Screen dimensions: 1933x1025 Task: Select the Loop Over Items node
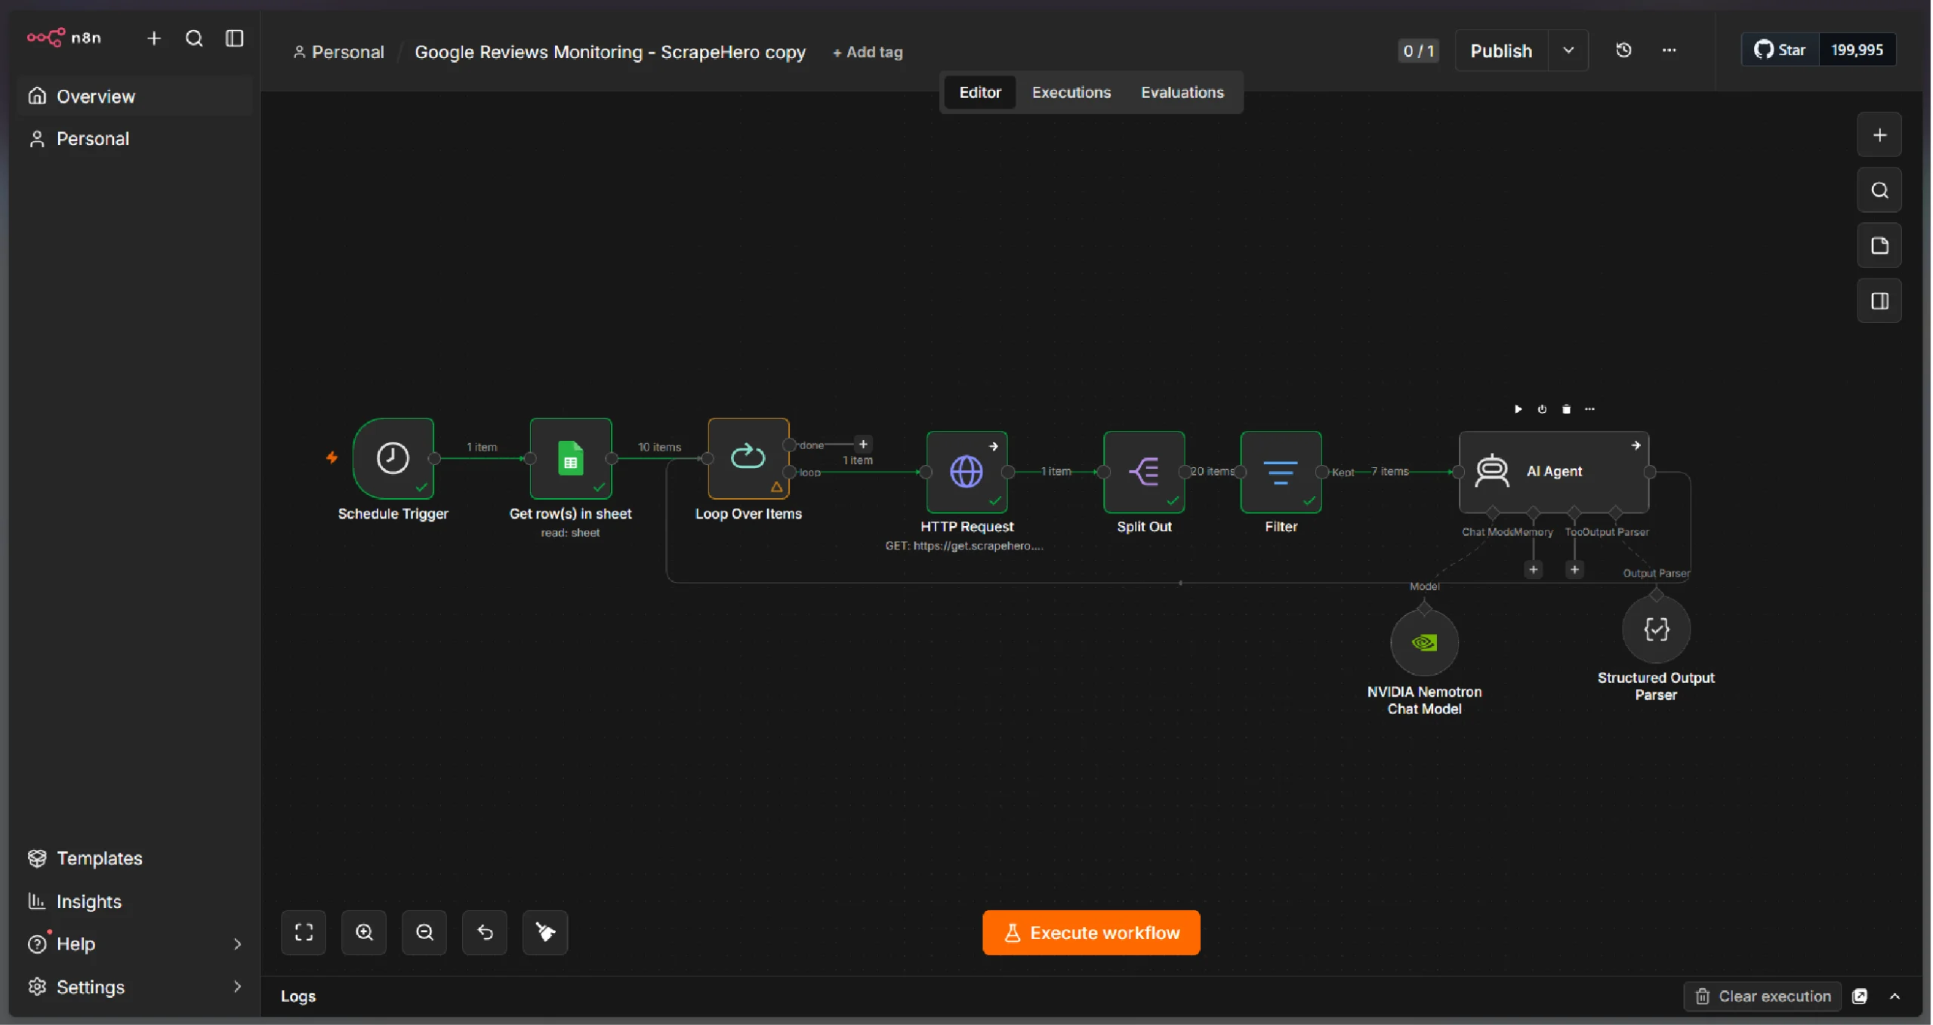point(748,458)
